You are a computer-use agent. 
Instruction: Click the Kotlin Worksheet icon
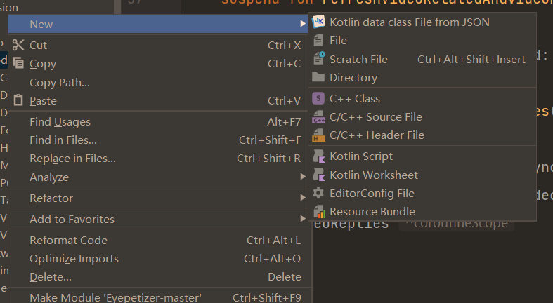(x=319, y=175)
